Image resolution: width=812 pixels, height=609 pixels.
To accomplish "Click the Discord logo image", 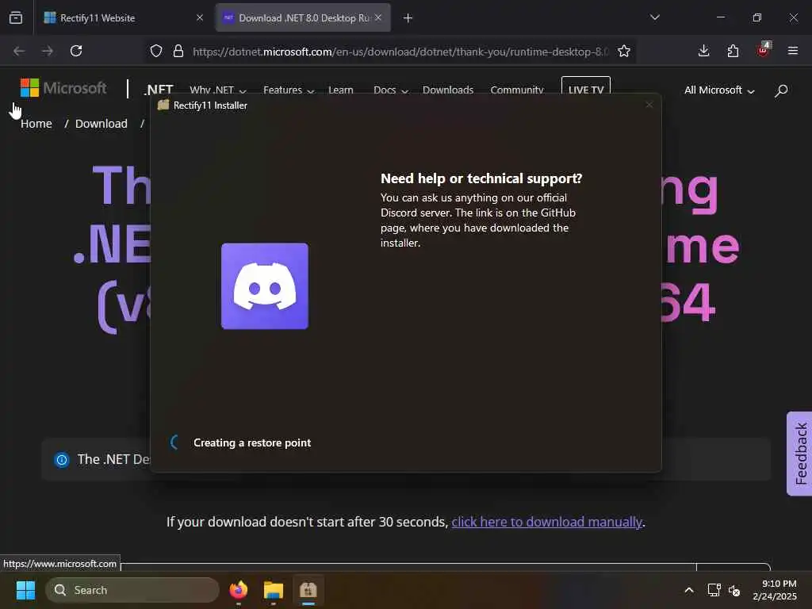I will click(x=265, y=285).
